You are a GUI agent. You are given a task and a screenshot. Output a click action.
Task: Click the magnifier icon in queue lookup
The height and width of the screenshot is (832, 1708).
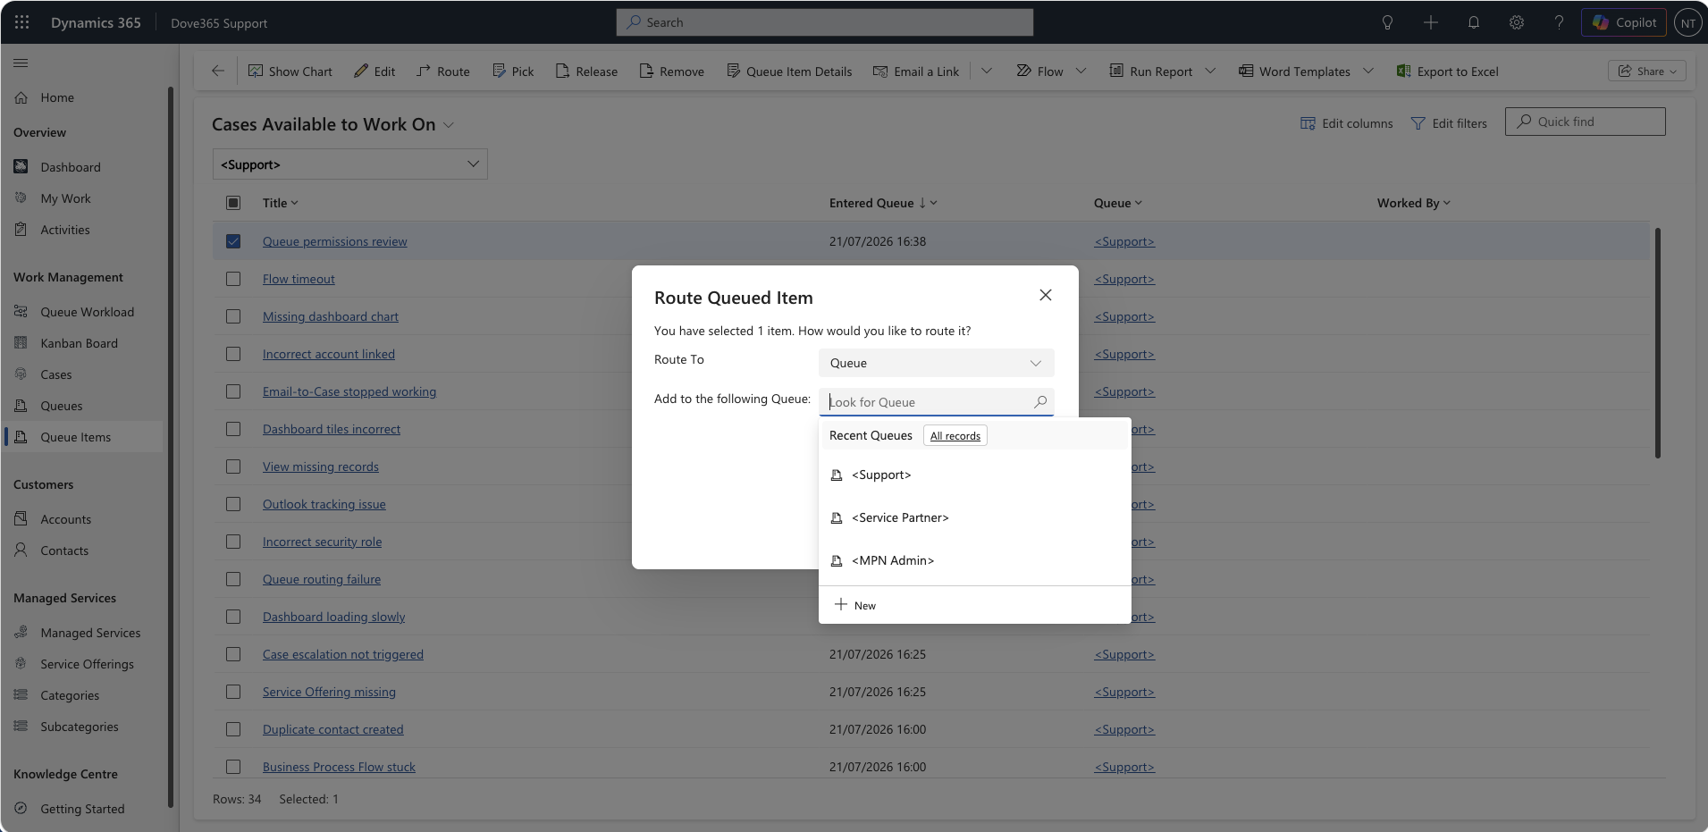pos(1040,402)
